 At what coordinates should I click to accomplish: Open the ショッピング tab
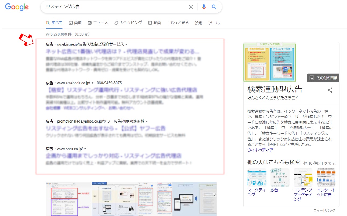[x=128, y=23]
